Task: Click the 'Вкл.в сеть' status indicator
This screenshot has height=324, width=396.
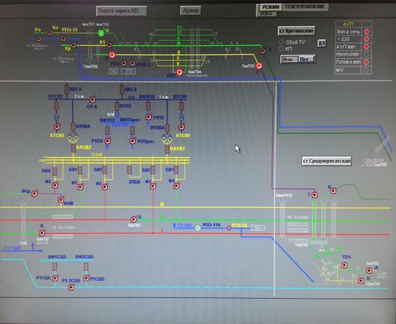Action: (366, 32)
